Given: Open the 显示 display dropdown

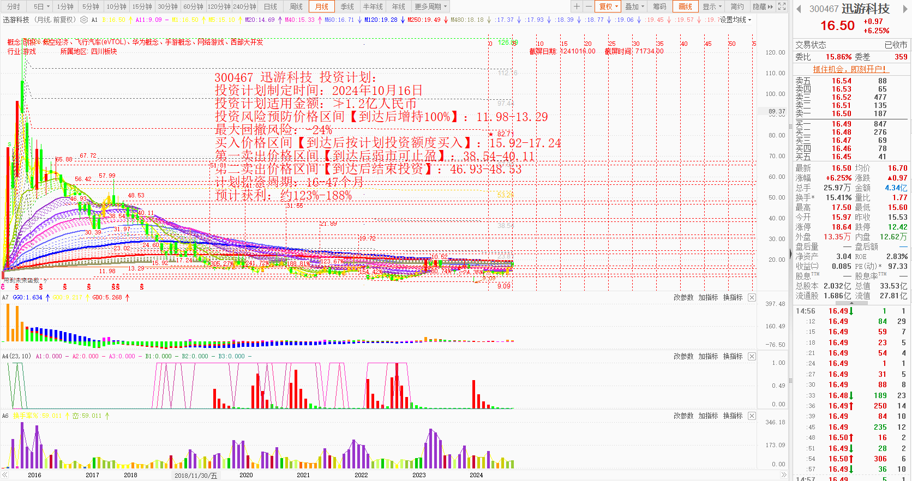Looking at the screenshot, I should point(712,7).
